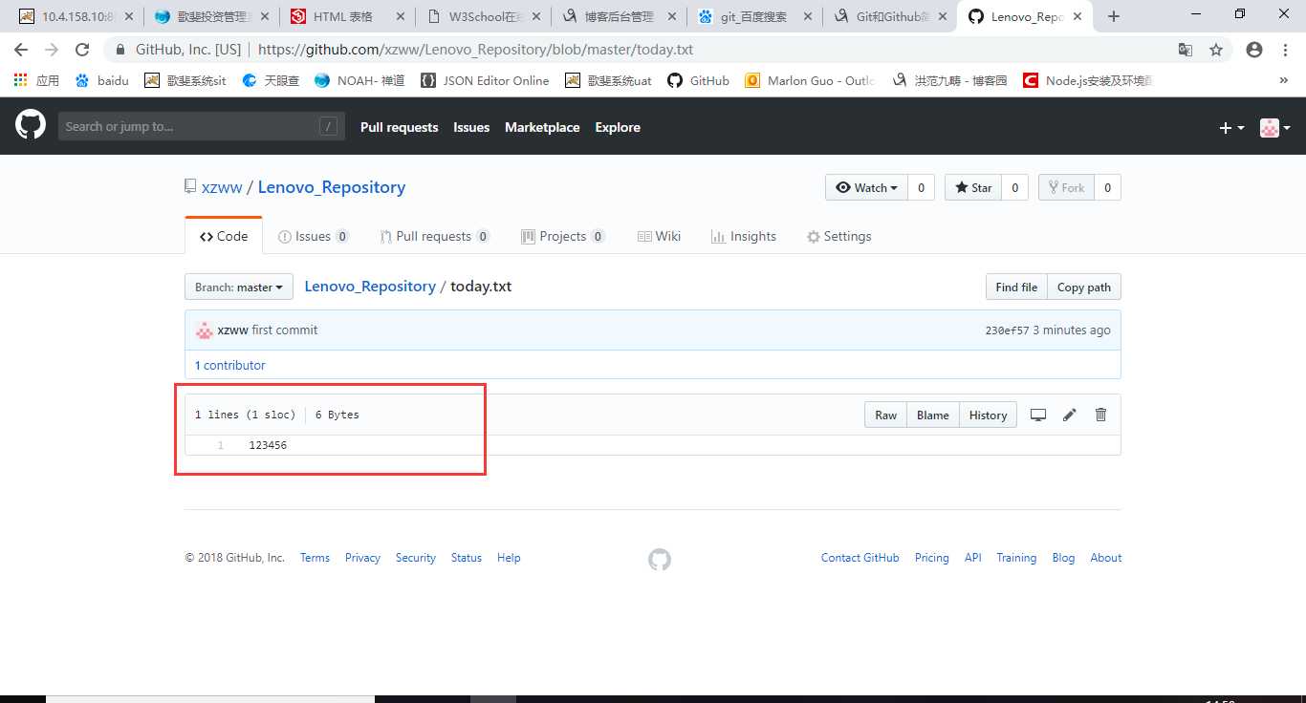The height and width of the screenshot is (703, 1306).
Task: Open the repository Settings tab
Action: click(838, 236)
